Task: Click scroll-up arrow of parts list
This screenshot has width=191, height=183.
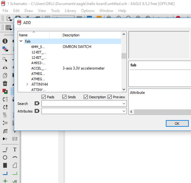Action: (124, 34)
